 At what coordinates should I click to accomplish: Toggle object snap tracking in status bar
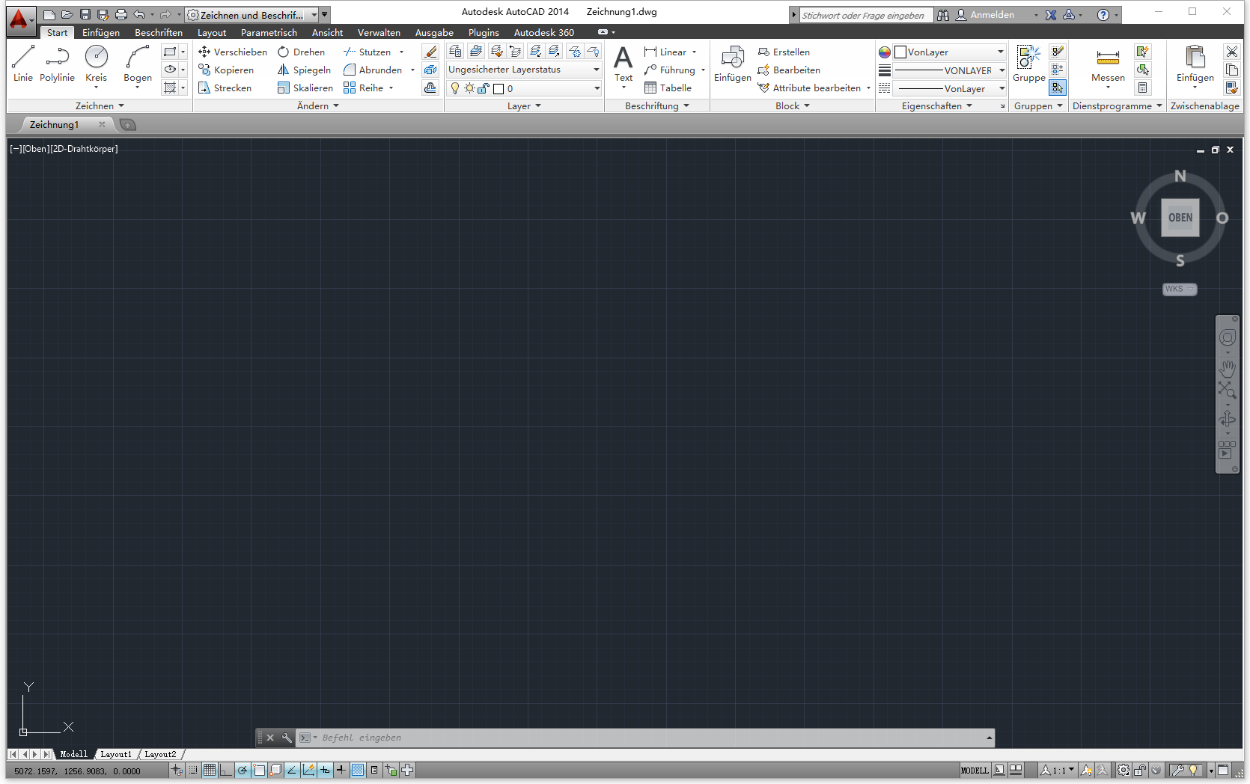tap(292, 770)
